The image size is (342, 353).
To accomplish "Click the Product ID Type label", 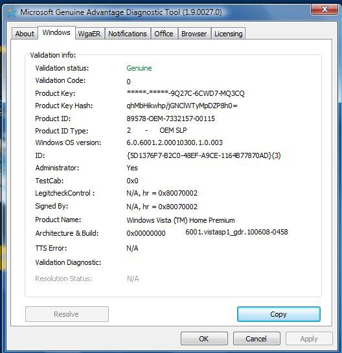I will (x=62, y=131).
